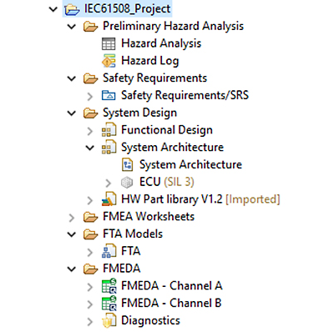This screenshot has width=334, height=332.
Task: Select the System Architecture diagram label
Action: pyautogui.click(x=190, y=164)
